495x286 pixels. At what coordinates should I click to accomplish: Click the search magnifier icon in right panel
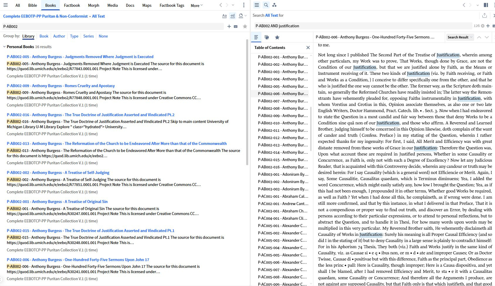266,5
